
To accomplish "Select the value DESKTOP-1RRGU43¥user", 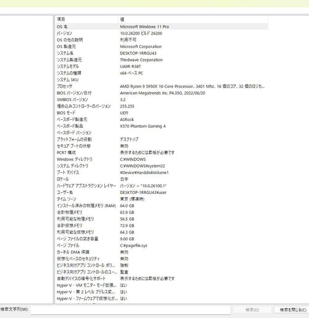I will (143, 193).
